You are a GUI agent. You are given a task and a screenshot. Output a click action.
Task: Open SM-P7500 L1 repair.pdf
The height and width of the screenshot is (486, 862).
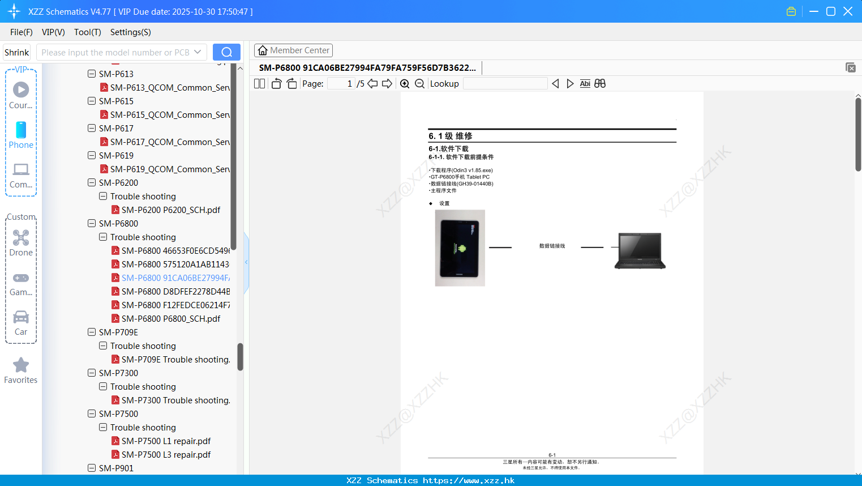161,441
